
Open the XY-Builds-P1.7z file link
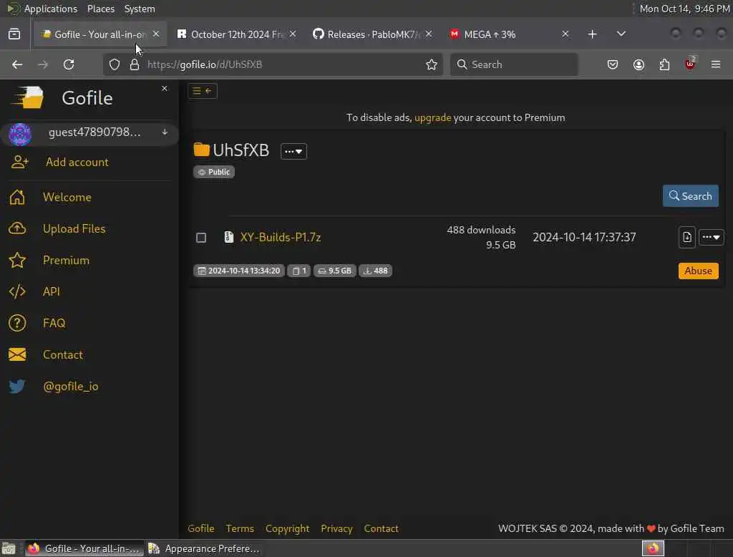[281, 237]
